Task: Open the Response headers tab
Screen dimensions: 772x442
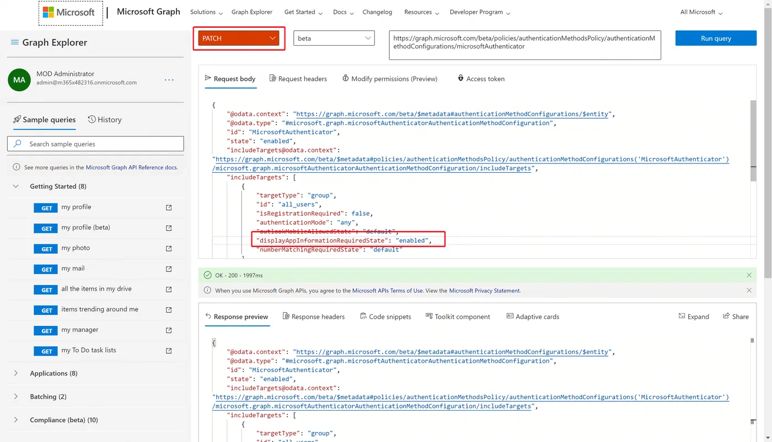Action: coord(313,317)
